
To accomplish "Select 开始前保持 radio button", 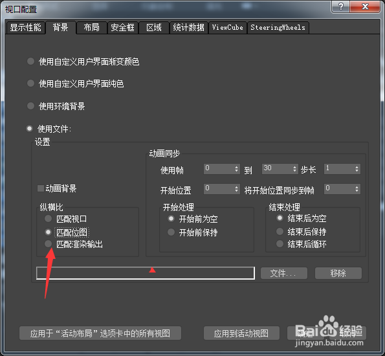I will [171, 232].
